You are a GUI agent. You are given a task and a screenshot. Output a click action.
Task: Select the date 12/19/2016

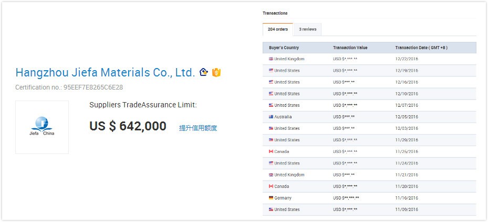coord(407,71)
